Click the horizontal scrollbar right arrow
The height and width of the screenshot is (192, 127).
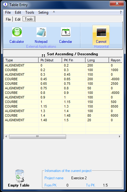pos(120,136)
